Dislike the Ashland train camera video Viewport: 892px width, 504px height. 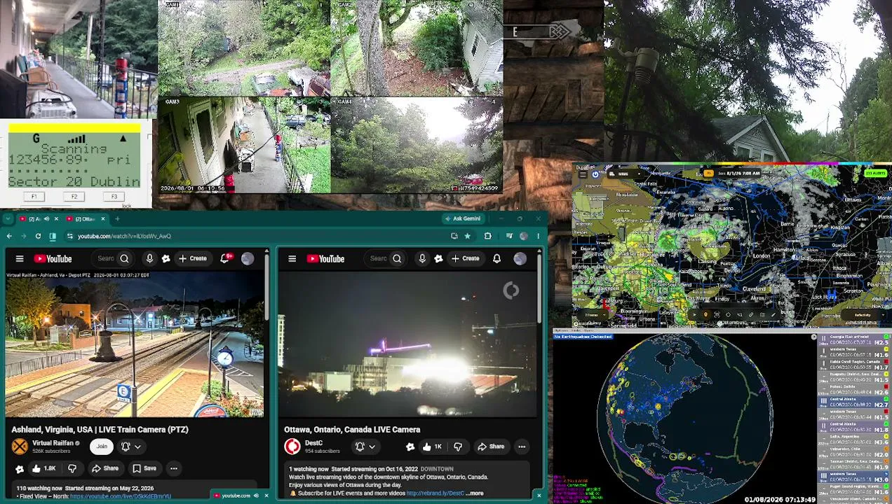72,468
